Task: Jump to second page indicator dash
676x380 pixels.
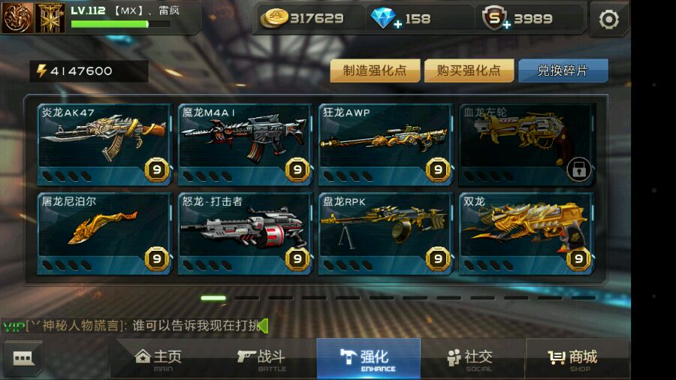Action: pyautogui.click(x=246, y=297)
